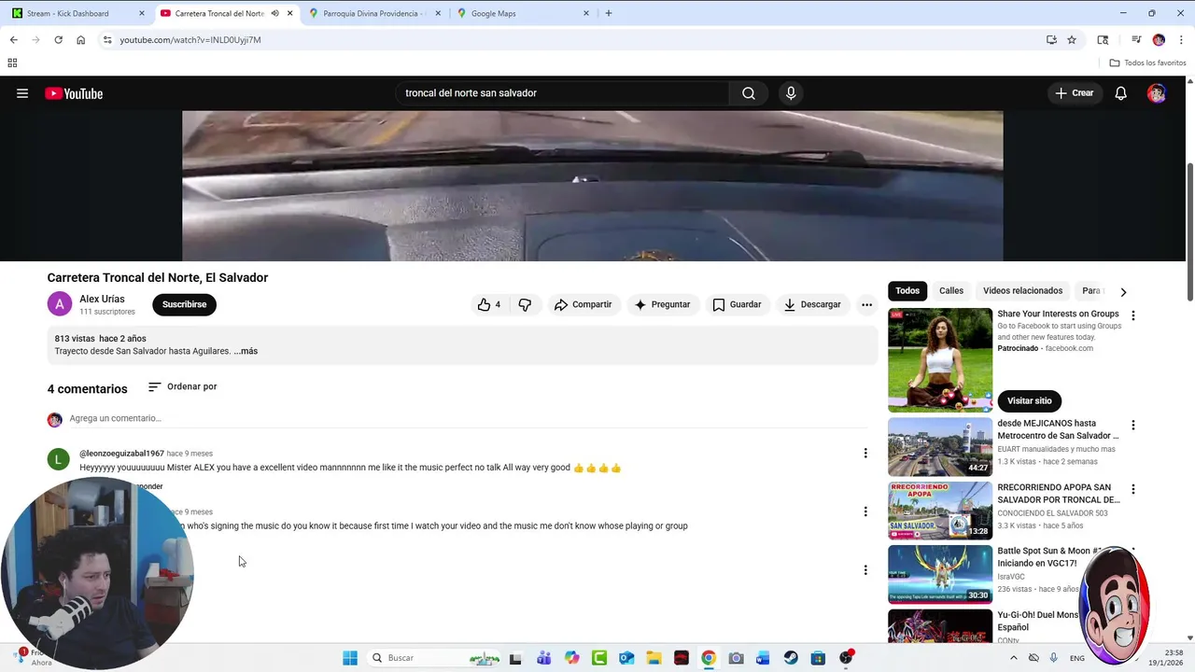Open options menu for the third comment
This screenshot has height=672, width=1195.
[x=865, y=570]
